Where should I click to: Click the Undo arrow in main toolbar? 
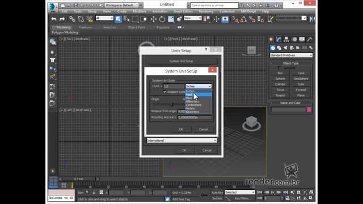pos(54,19)
